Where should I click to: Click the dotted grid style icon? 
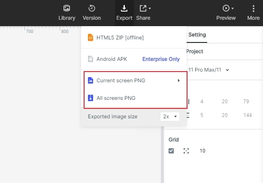pos(186,151)
